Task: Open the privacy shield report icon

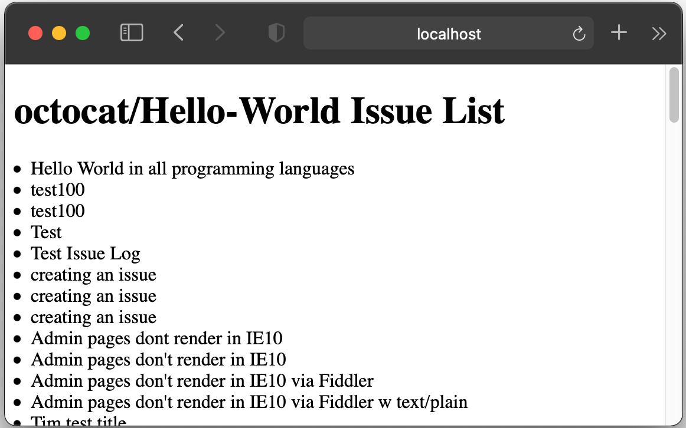Action: pyautogui.click(x=276, y=33)
